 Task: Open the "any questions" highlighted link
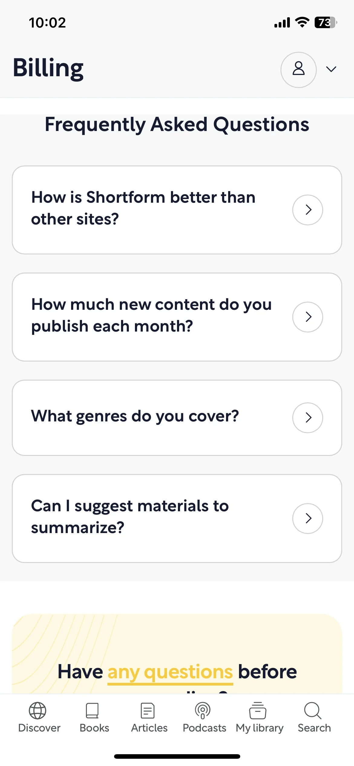(170, 672)
